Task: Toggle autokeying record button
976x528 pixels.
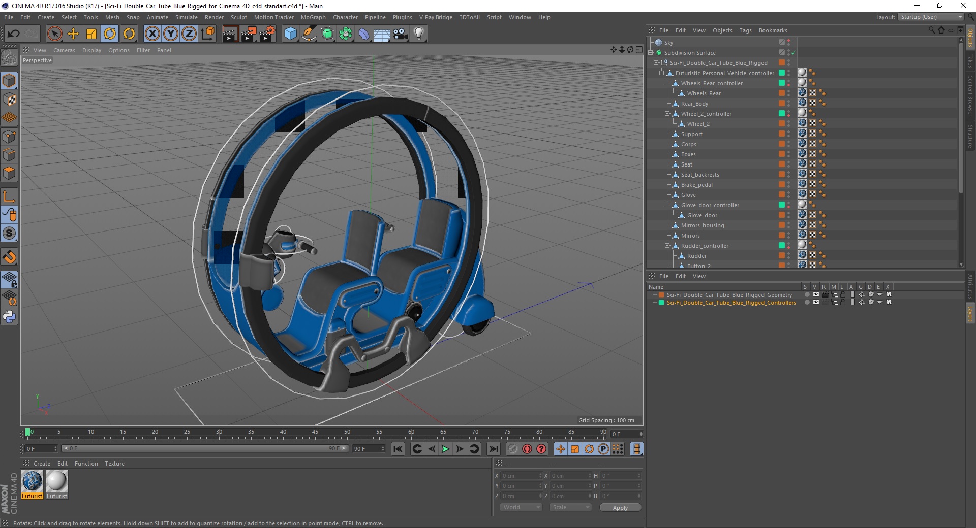Action: (527, 449)
